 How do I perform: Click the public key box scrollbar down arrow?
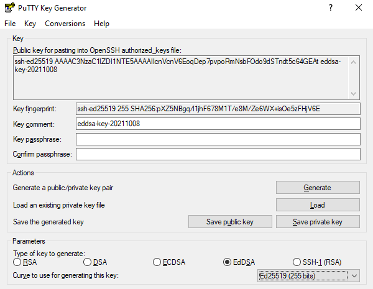click(x=354, y=94)
